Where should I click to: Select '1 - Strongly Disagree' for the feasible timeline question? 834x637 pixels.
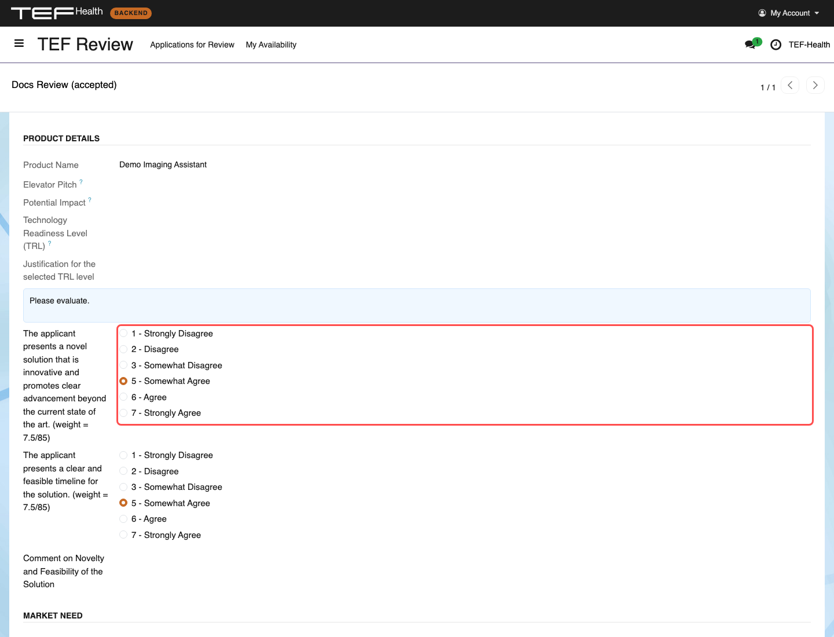click(x=123, y=455)
